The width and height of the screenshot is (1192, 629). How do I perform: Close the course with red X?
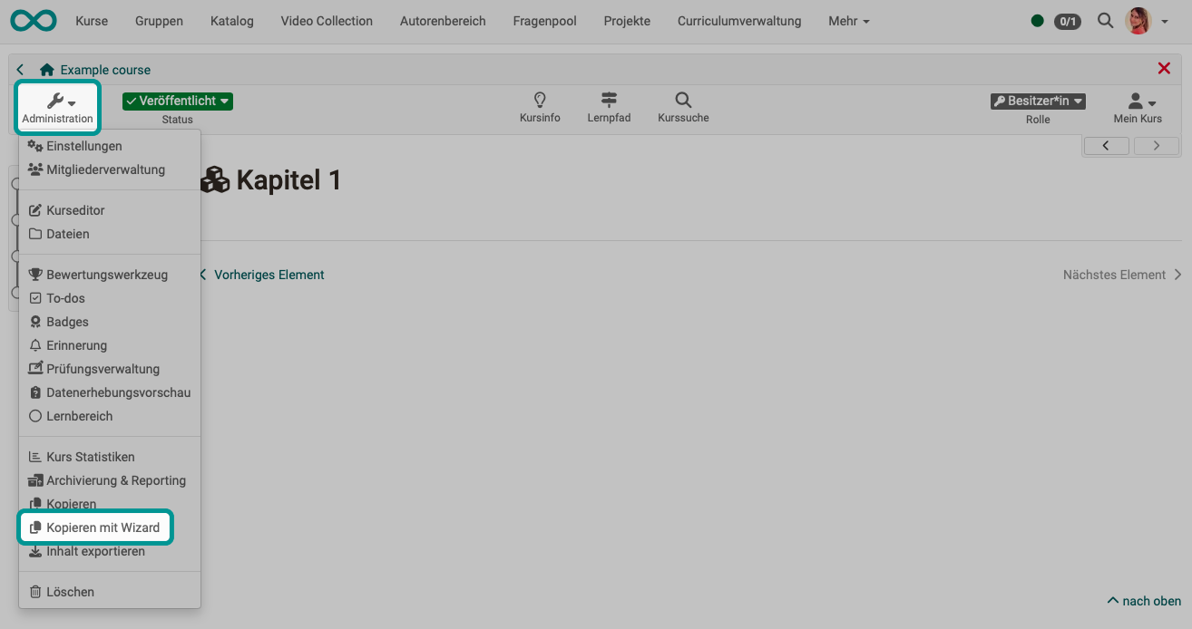pos(1164,69)
